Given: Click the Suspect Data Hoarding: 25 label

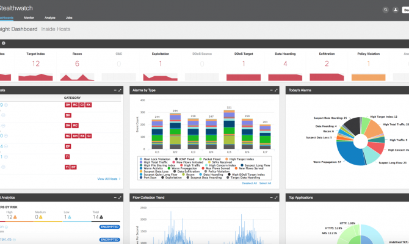Looking at the screenshot, I should point(330,118).
